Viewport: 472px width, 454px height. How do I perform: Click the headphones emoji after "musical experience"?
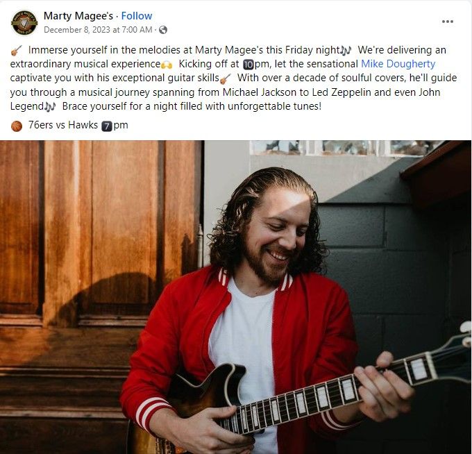pyautogui.click(x=167, y=65)
